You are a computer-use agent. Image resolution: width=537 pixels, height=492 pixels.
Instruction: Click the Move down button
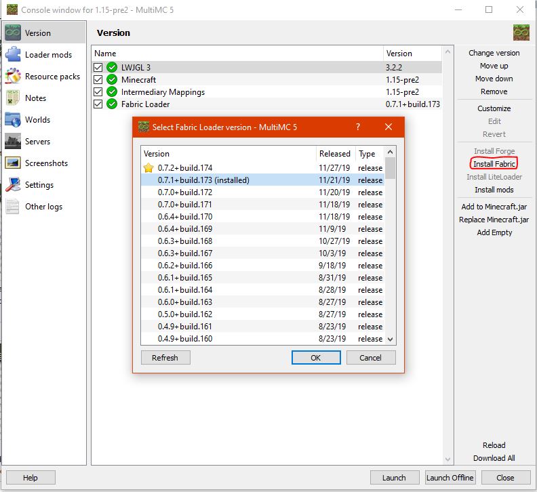pyautogui.click(x=494, y=79)
